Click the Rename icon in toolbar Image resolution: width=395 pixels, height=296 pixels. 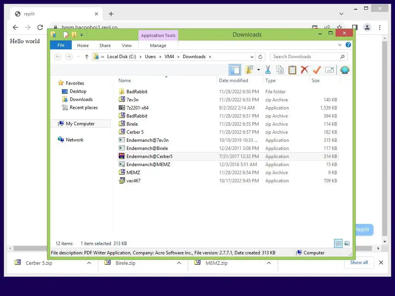[329, 70]
